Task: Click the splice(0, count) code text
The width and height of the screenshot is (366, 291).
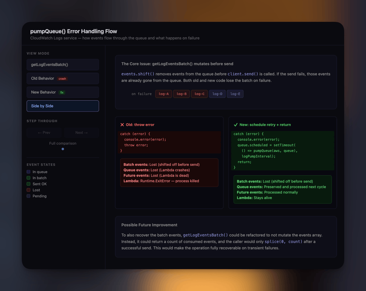Action: [x=283, y=242]
